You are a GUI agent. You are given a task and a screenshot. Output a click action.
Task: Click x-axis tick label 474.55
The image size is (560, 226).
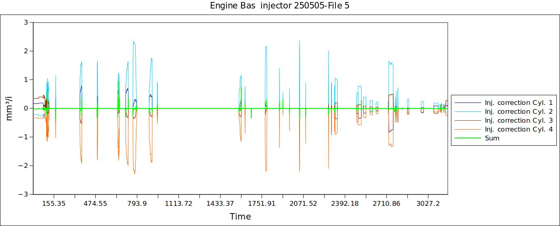(x=95, y=203)
